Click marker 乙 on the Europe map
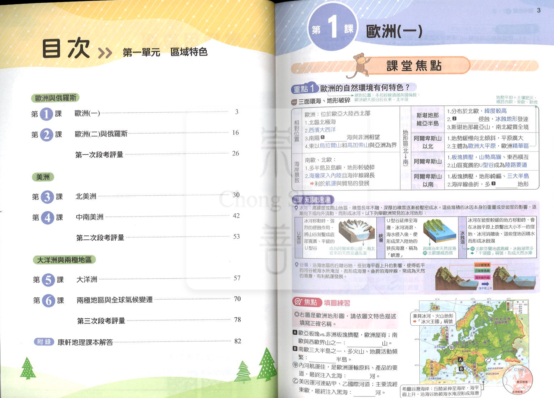The height and width of the screenshot is (398, 554). (487, 360)
